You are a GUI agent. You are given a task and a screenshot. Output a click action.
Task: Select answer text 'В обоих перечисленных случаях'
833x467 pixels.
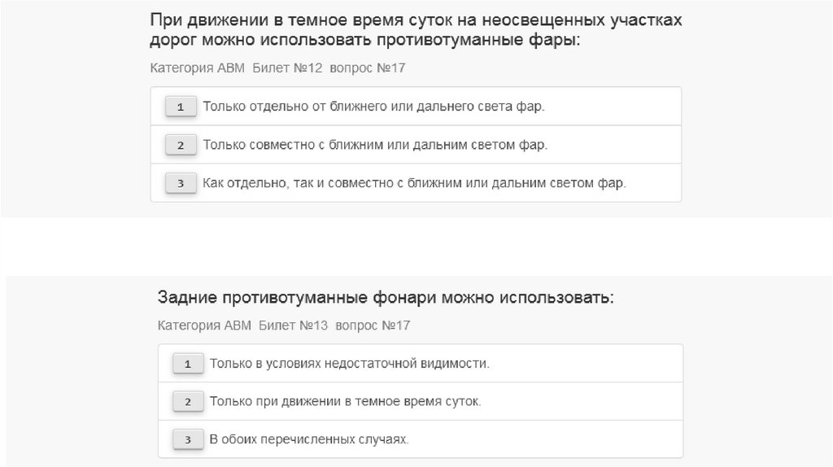[x=309, y=440]
